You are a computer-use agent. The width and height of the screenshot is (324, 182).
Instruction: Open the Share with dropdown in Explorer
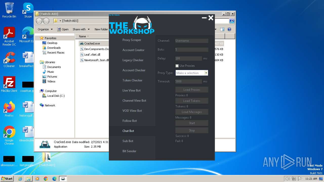click(81, 29)
